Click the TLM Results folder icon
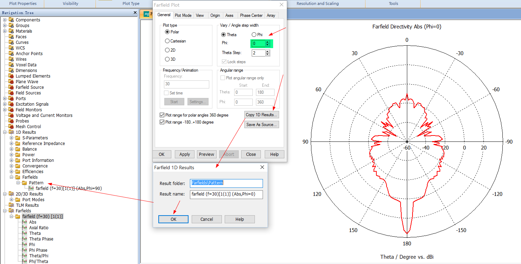 tap(11, 205)
